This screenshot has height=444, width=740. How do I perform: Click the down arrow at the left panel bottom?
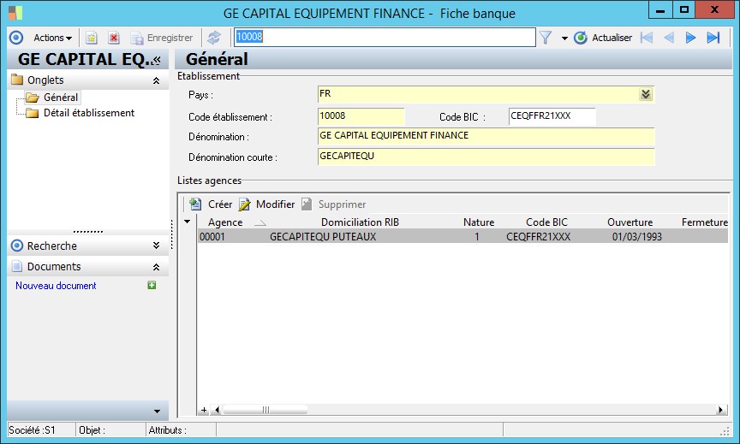pyautogui.click(x=157, y=411)
